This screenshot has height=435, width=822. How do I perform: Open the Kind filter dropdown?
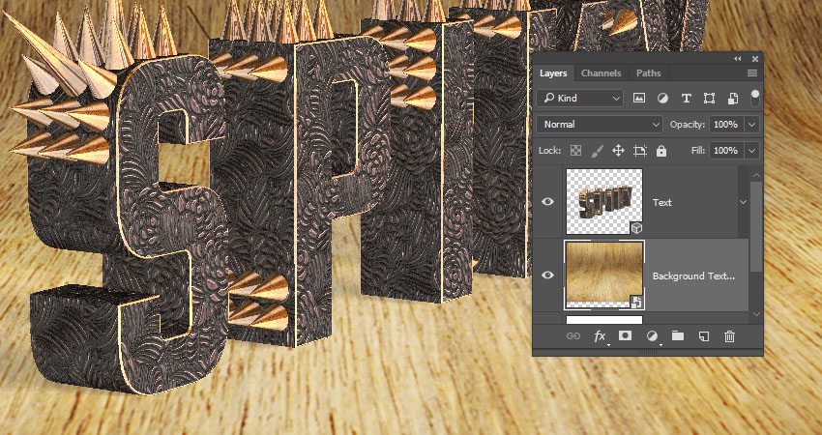579,98
